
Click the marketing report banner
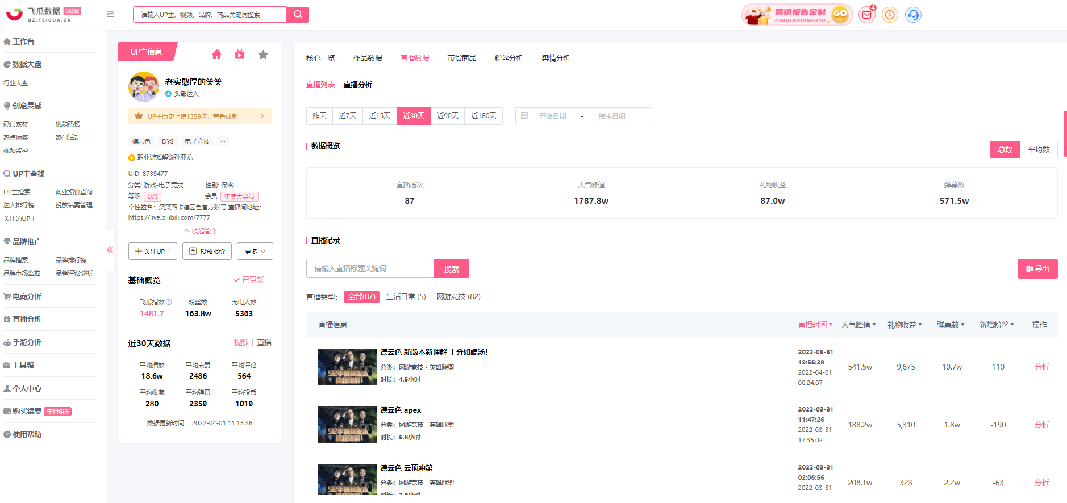click(797, 15)
